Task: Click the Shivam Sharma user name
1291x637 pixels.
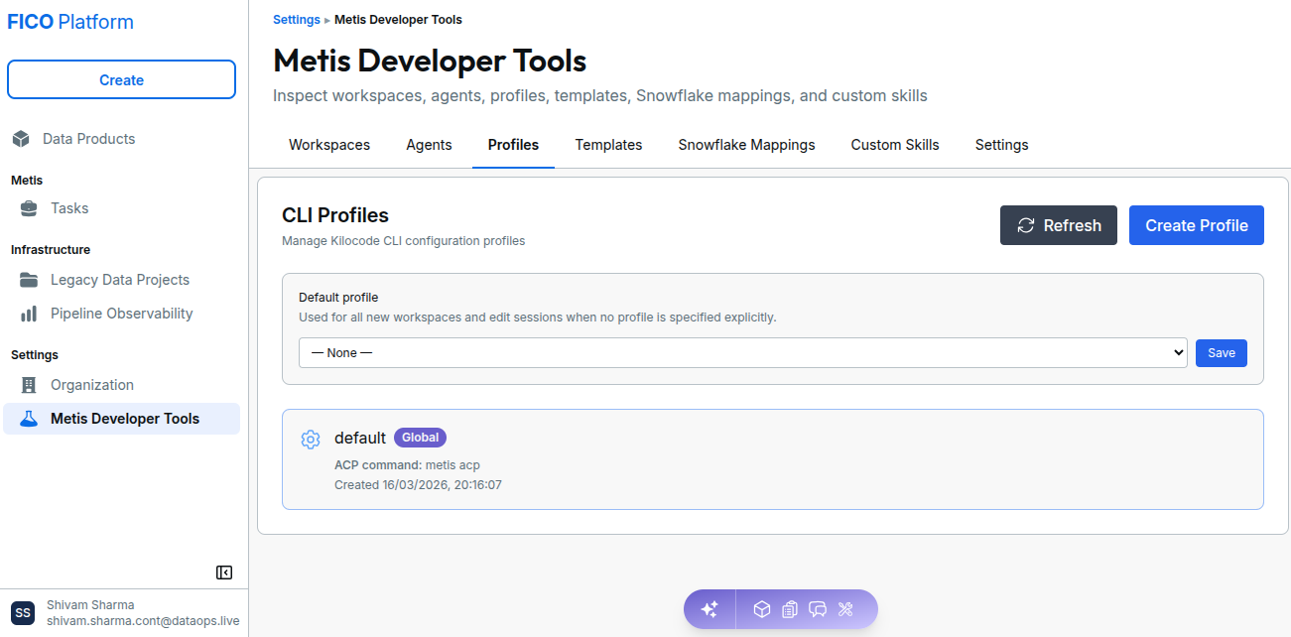Action: coord(90,605)
